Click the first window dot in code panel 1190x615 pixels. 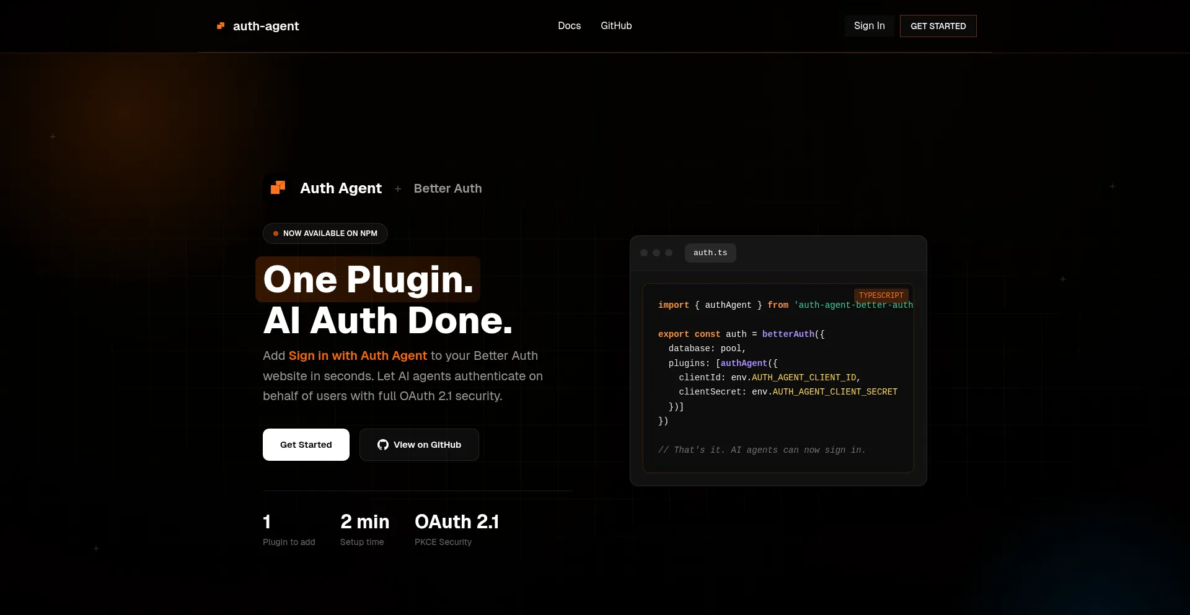(x=644, y=253)
